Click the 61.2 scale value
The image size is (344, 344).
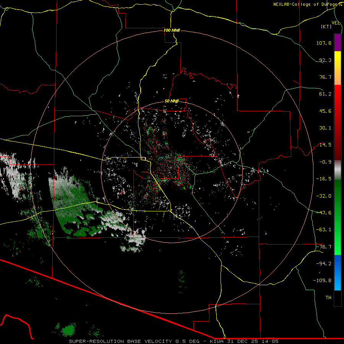325,94
